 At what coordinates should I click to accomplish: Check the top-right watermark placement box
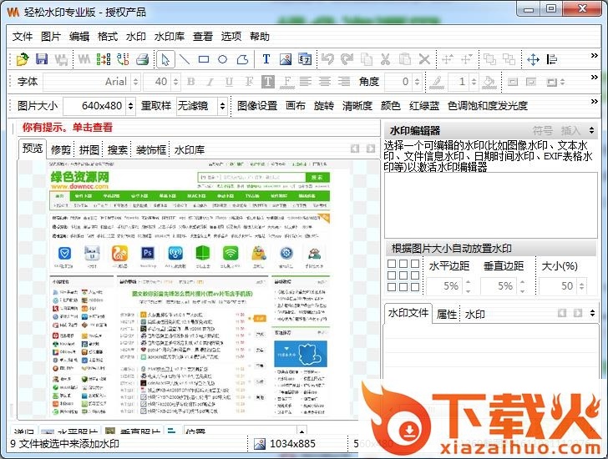point(415,264)
